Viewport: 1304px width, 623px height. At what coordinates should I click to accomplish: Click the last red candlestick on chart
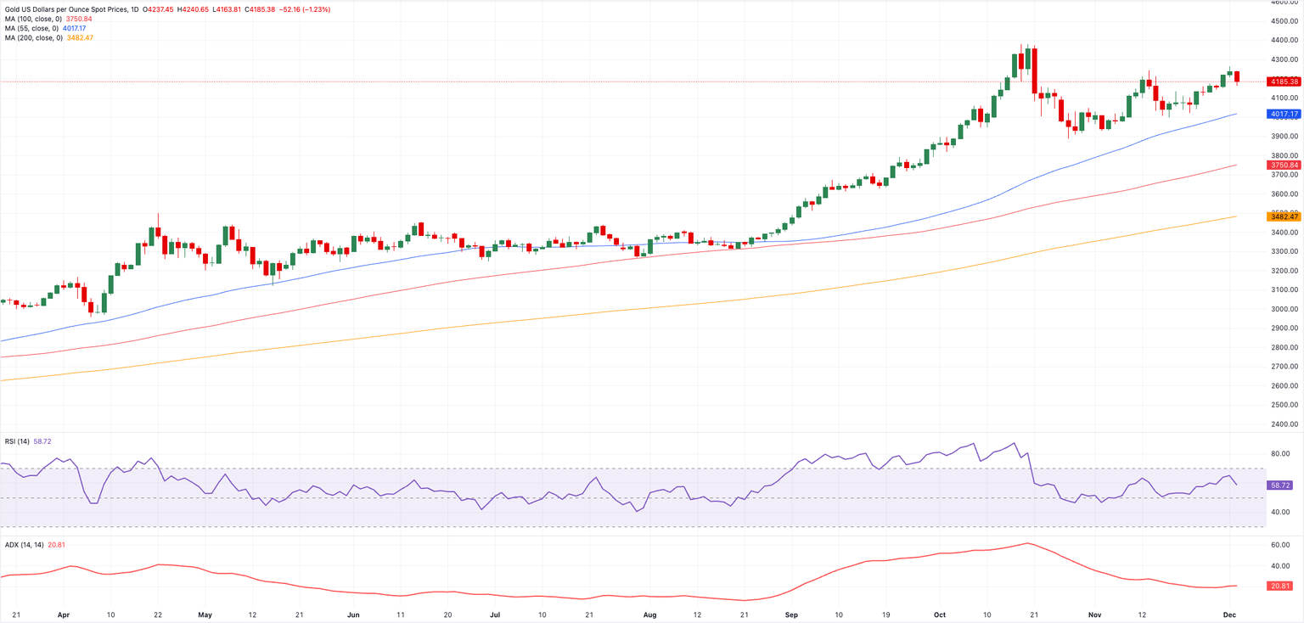tap(1237, 77)
